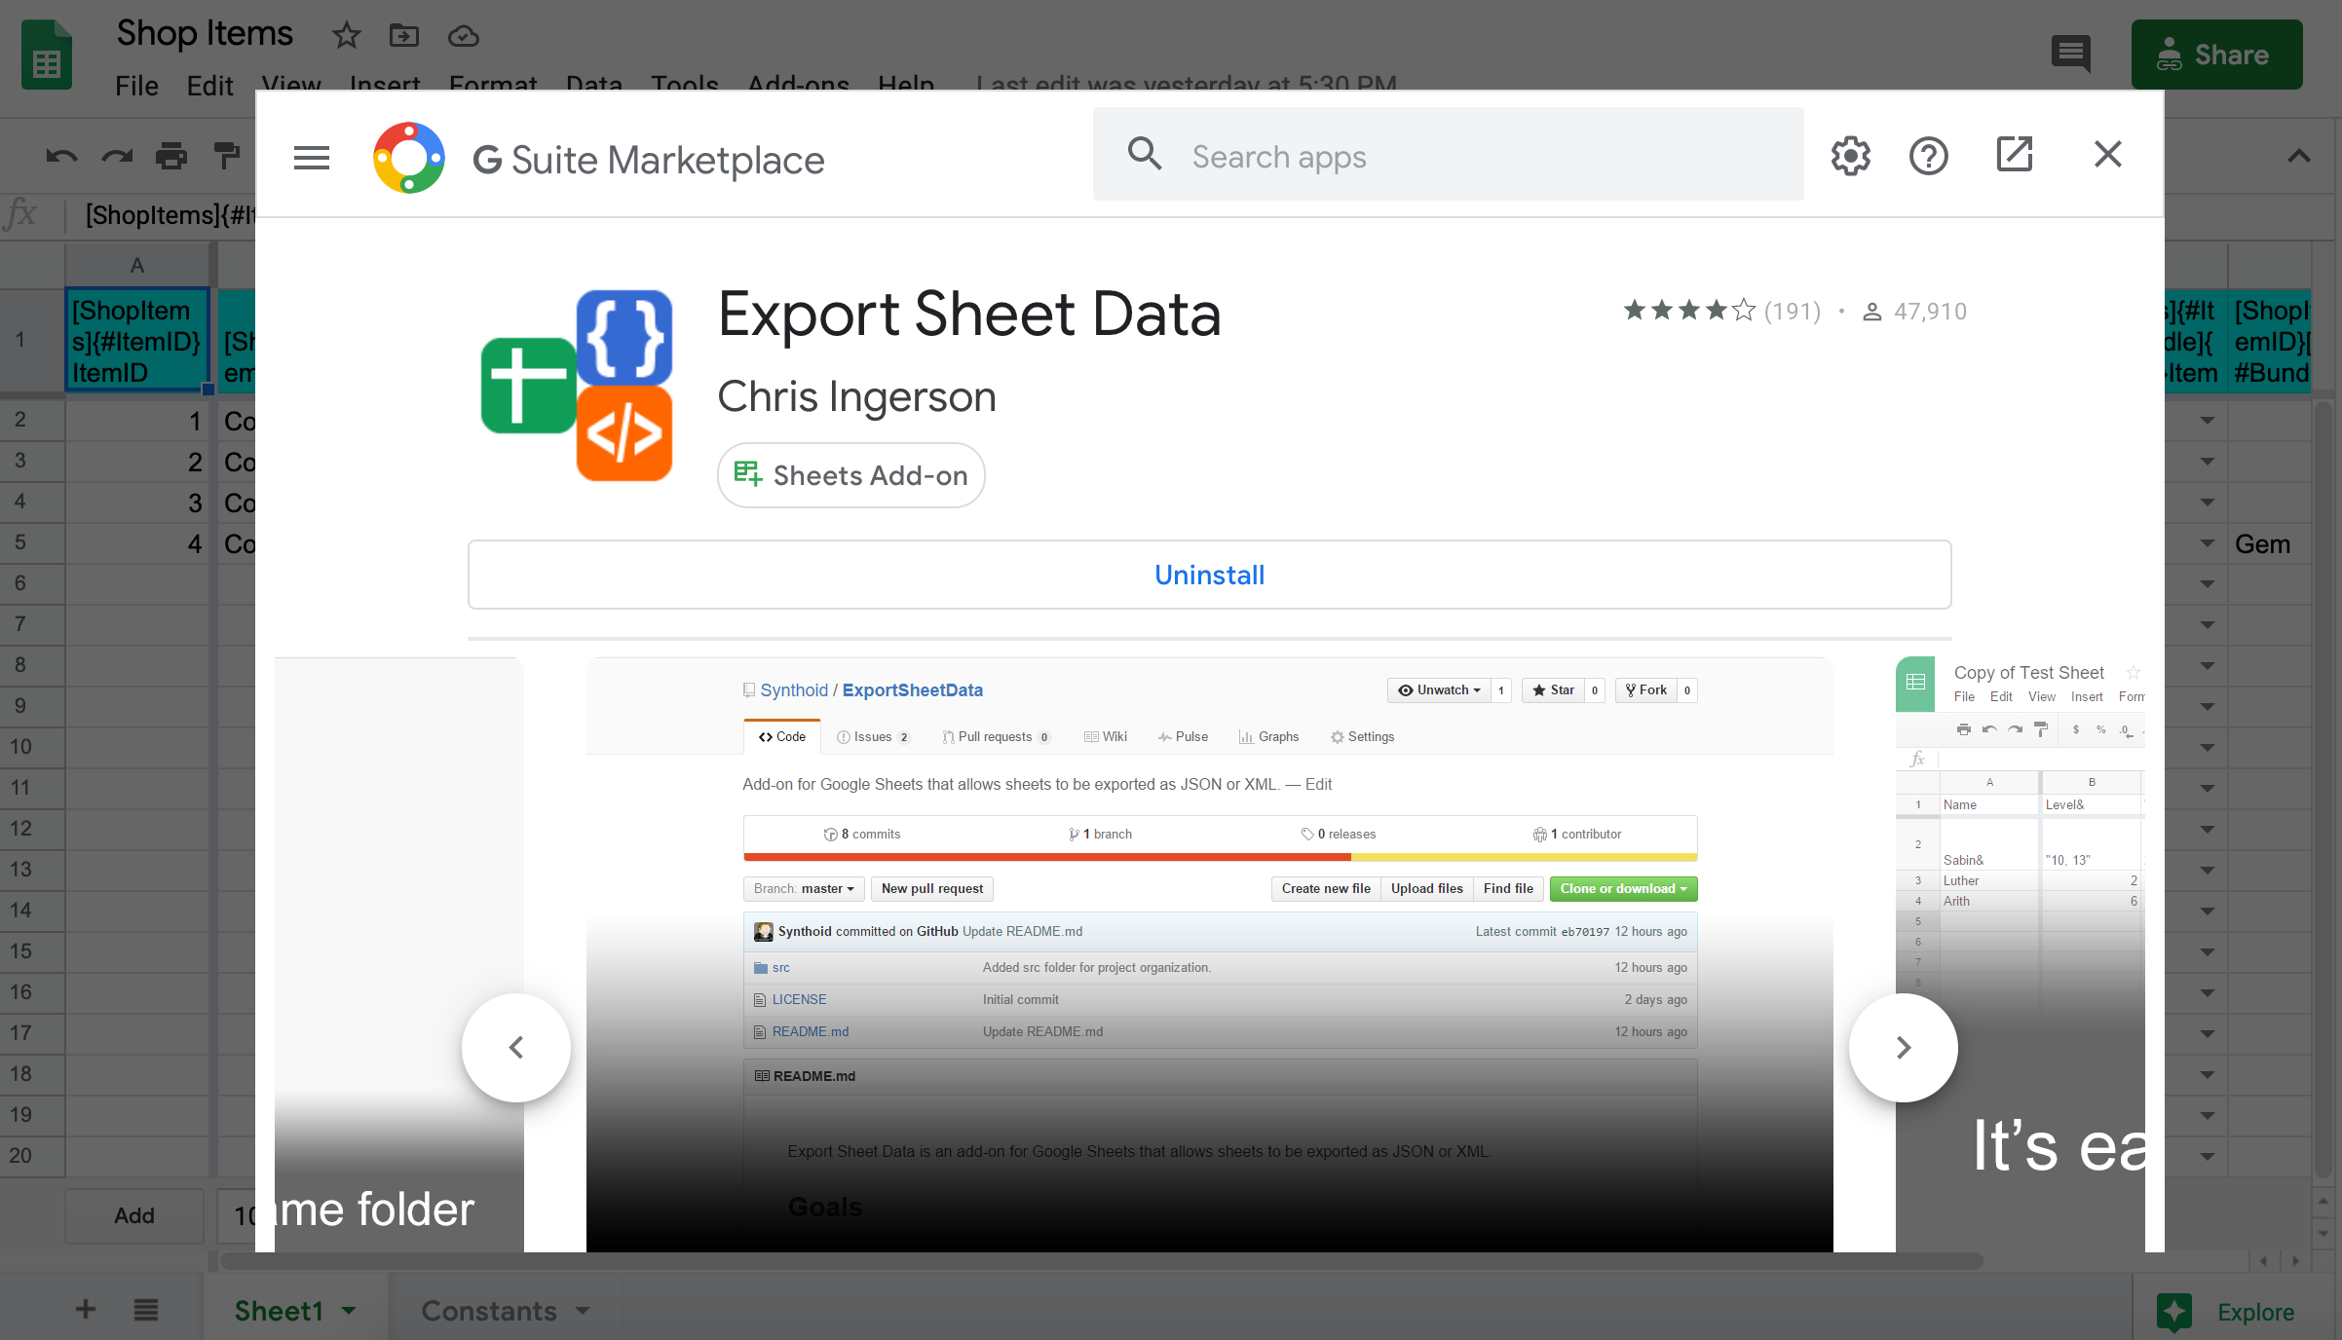Screen dimensions: 2342x1340
Task: Click the Share button
Action: [x=2216, y=55]
